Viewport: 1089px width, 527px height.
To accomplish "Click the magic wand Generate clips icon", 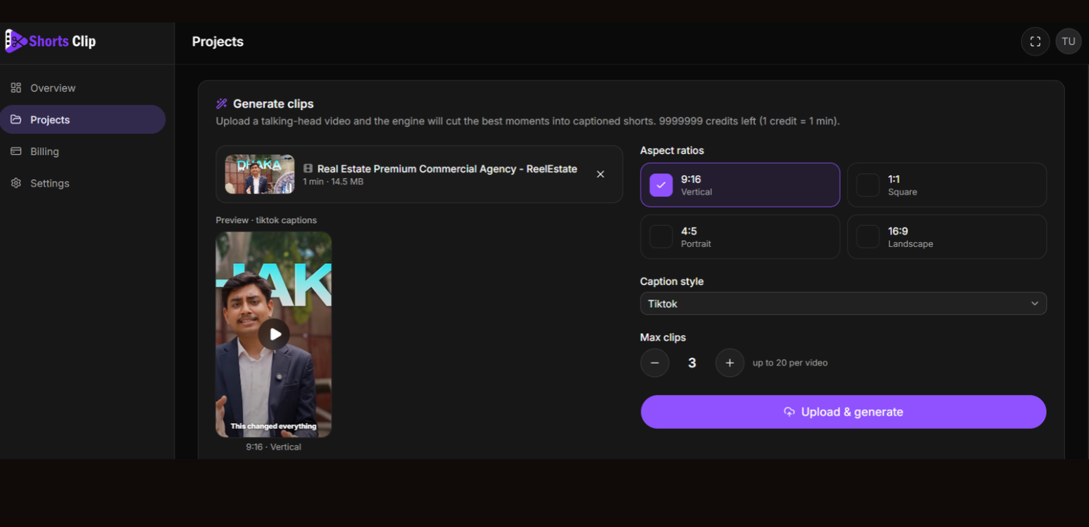I will 221,104.
